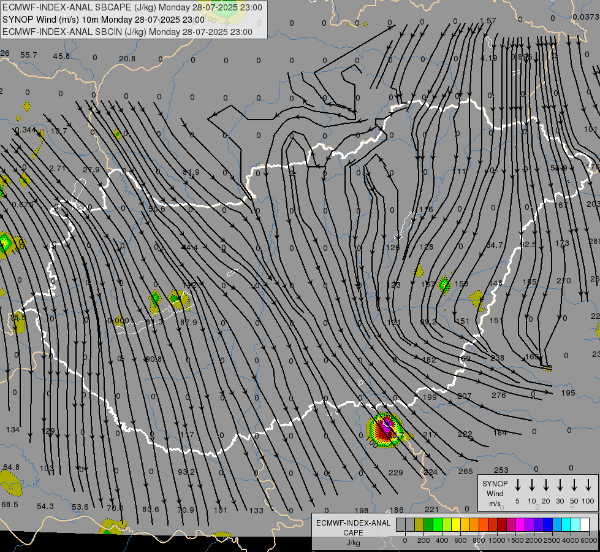Image resolution: width=600 pixels, height=552 pixels.
Task: Click the map value 64.8
Action: pos(11,467)
